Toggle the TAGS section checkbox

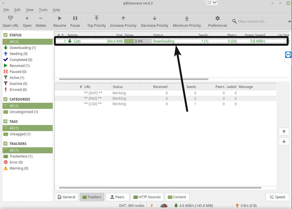click(6, 121)
